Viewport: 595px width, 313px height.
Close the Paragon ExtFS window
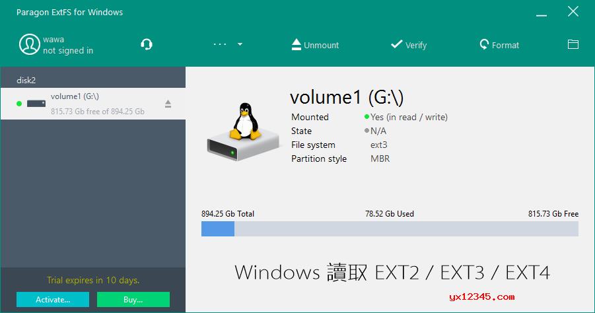(x=573, y=11)
